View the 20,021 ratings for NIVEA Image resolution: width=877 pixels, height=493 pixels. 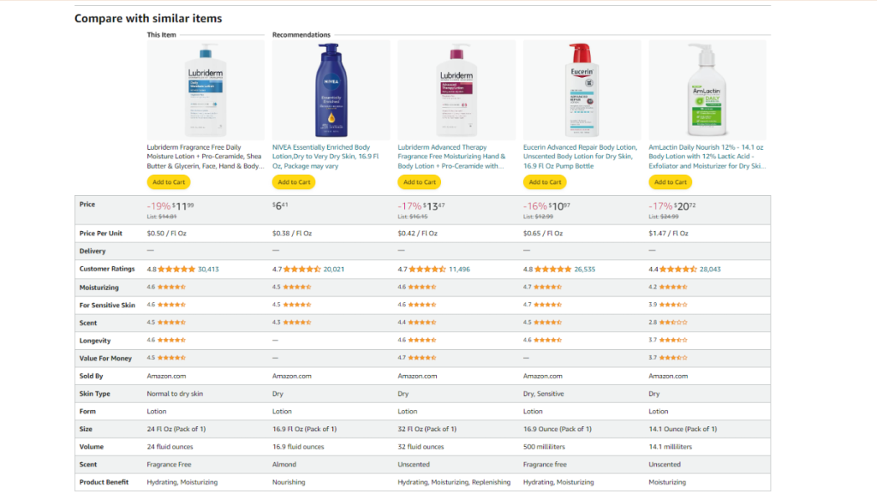333,270
